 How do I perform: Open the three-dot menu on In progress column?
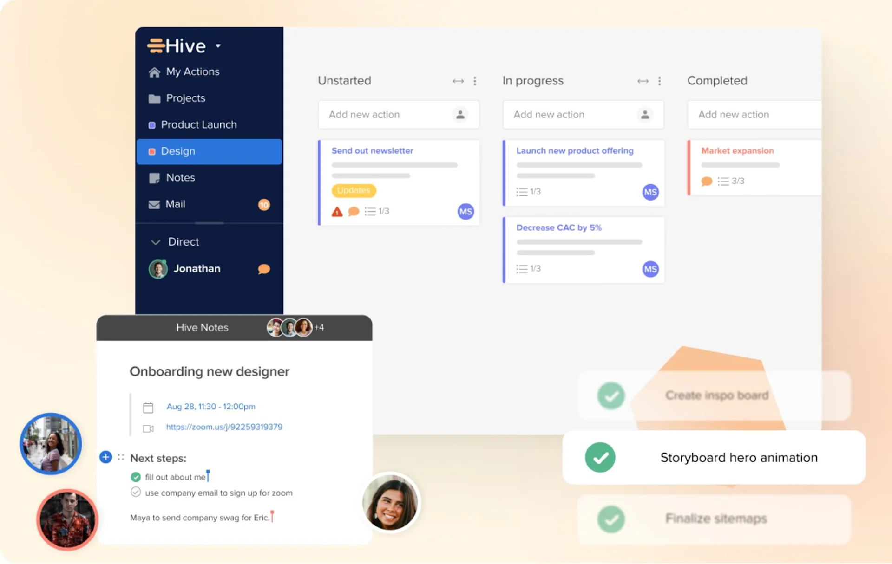coord(660,81)
